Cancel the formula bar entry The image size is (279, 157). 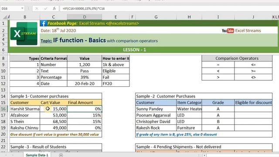coord(37,8)
